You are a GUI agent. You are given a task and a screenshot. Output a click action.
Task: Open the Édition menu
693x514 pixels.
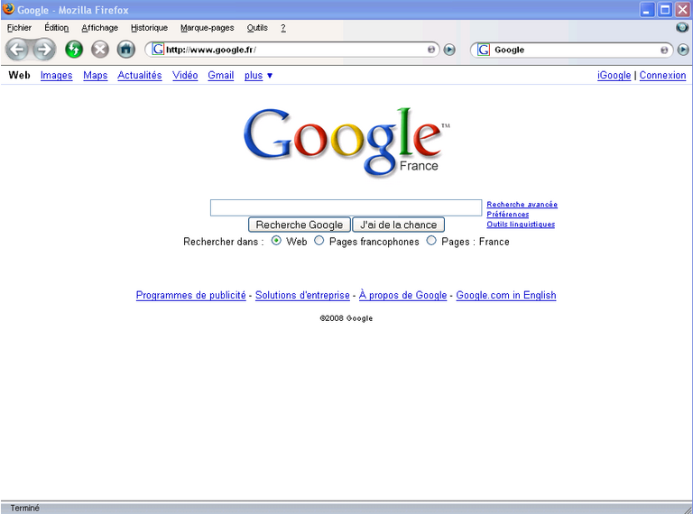pyautogui.click(x=57, y=28)
